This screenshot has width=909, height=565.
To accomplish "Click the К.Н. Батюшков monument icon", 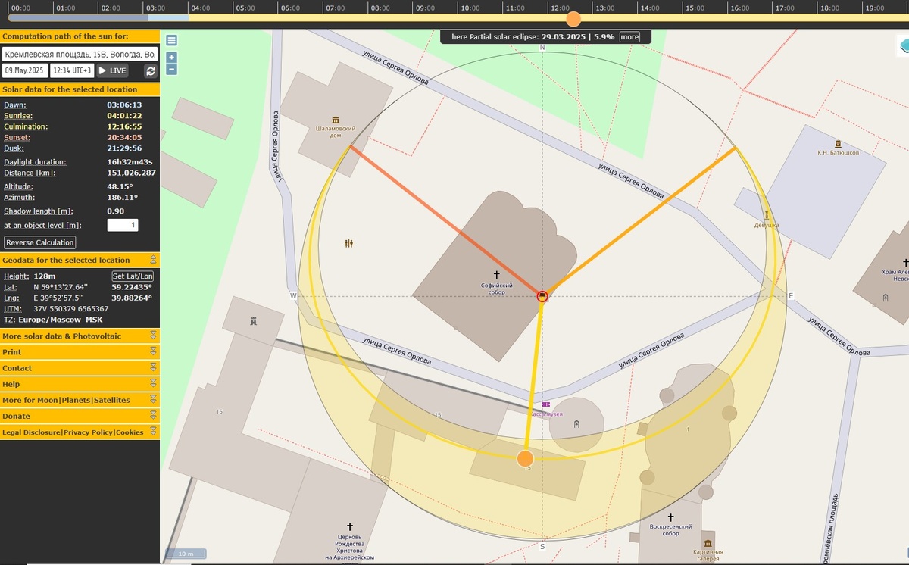I will coord(838,143).
